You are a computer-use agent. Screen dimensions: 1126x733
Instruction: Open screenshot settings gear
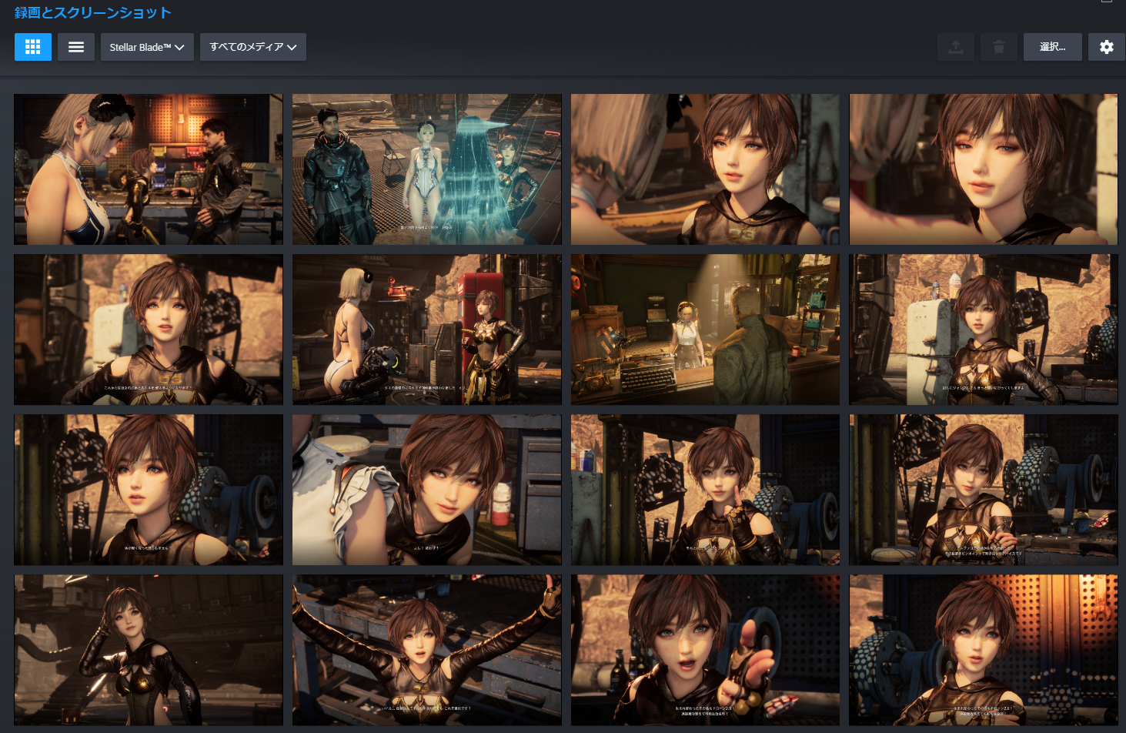pyautogui.click(x=1107, y=47)
